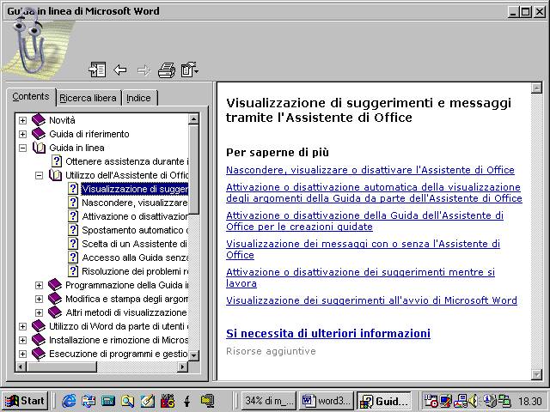Click topic pane scroll up arrow

click(x=536, y=88)
